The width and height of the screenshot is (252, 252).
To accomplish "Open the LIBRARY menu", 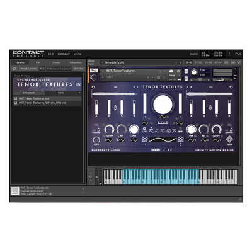I will click(x=64, y=54).
